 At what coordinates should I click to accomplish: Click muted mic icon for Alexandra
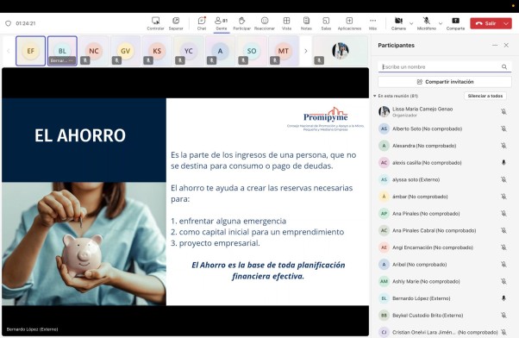click(x=503, y=146)
